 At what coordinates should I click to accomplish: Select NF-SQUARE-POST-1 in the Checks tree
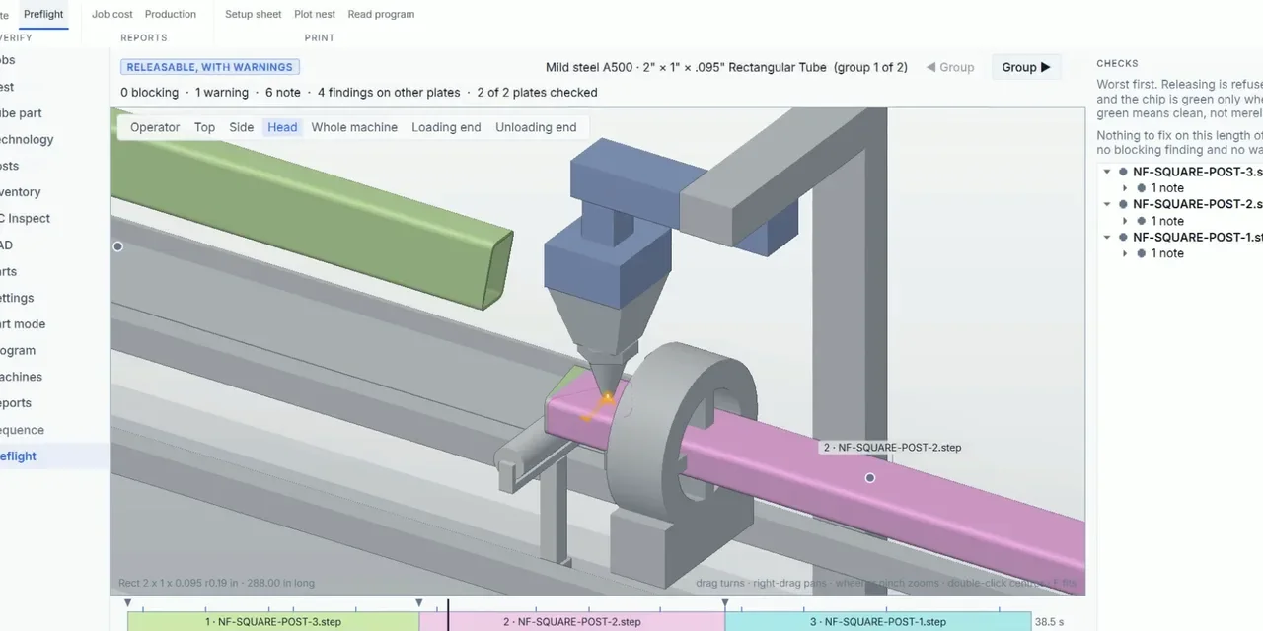pyautogui.click(x=1197, y=237)
